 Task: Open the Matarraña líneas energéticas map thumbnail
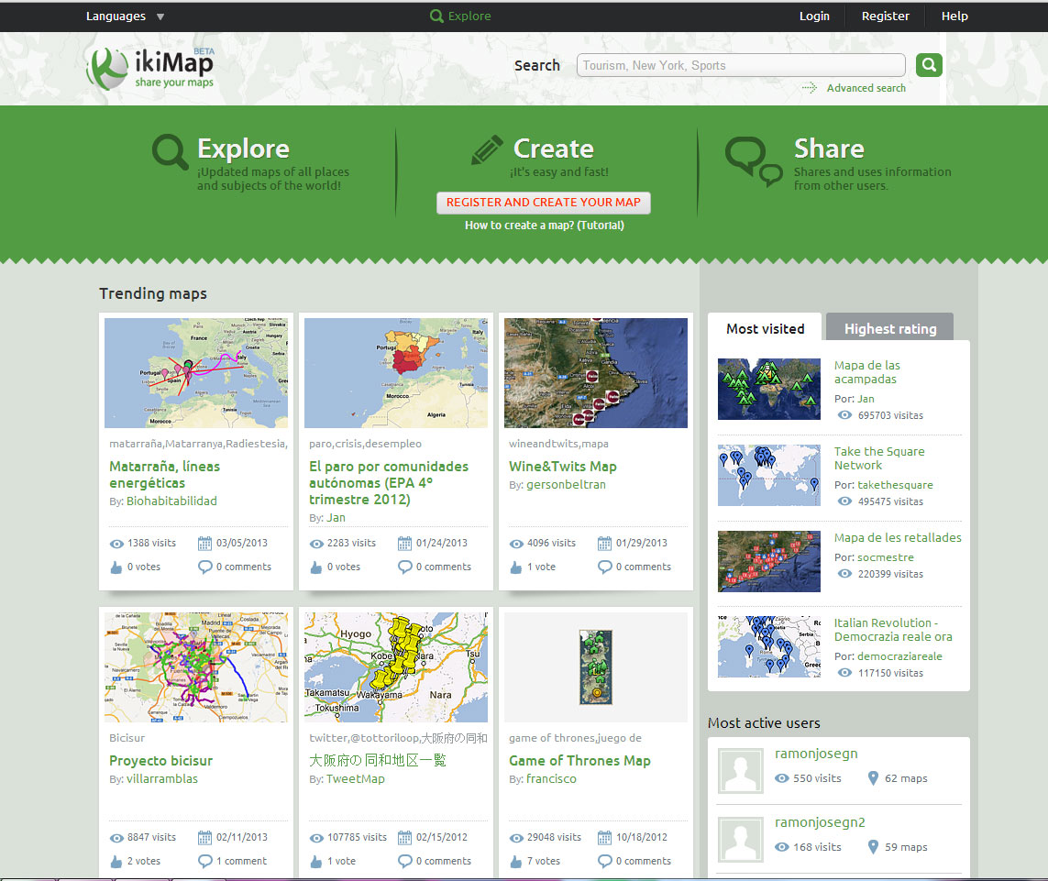tap(196, 373)
